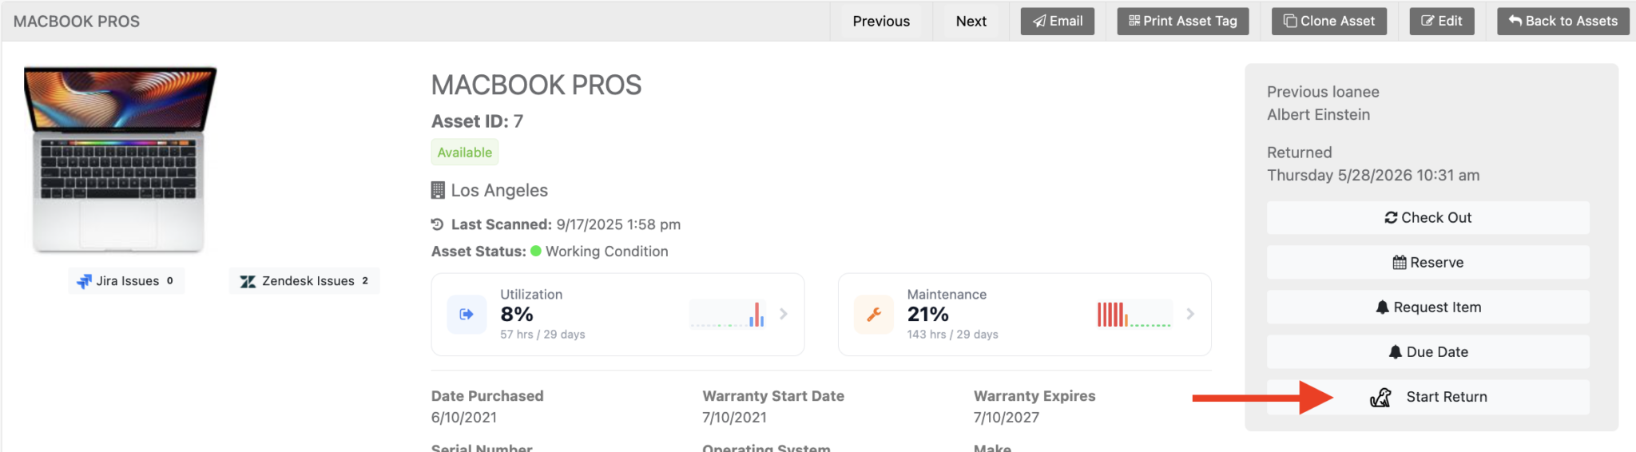Click the Reserve button
Screen dimensions: 1636x452
pos(1428,263)
